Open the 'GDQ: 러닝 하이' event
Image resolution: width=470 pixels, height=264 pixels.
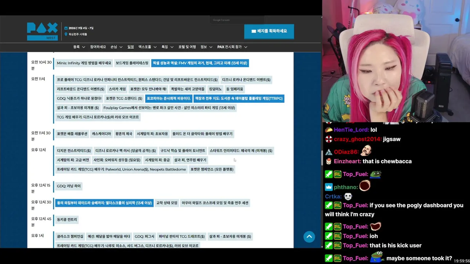[69, 186]
